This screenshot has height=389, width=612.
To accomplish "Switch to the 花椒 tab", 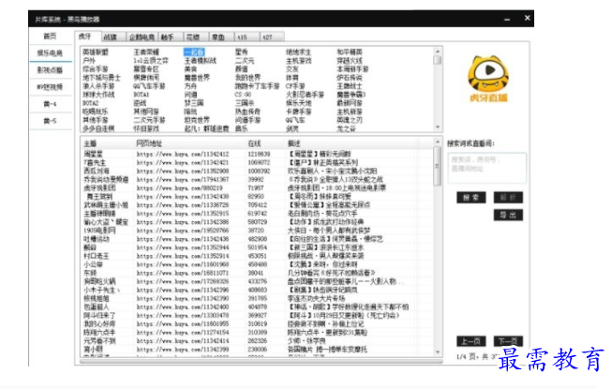I will (x=196, y=37).
